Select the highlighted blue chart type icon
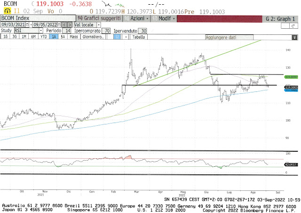 [117, 37]
